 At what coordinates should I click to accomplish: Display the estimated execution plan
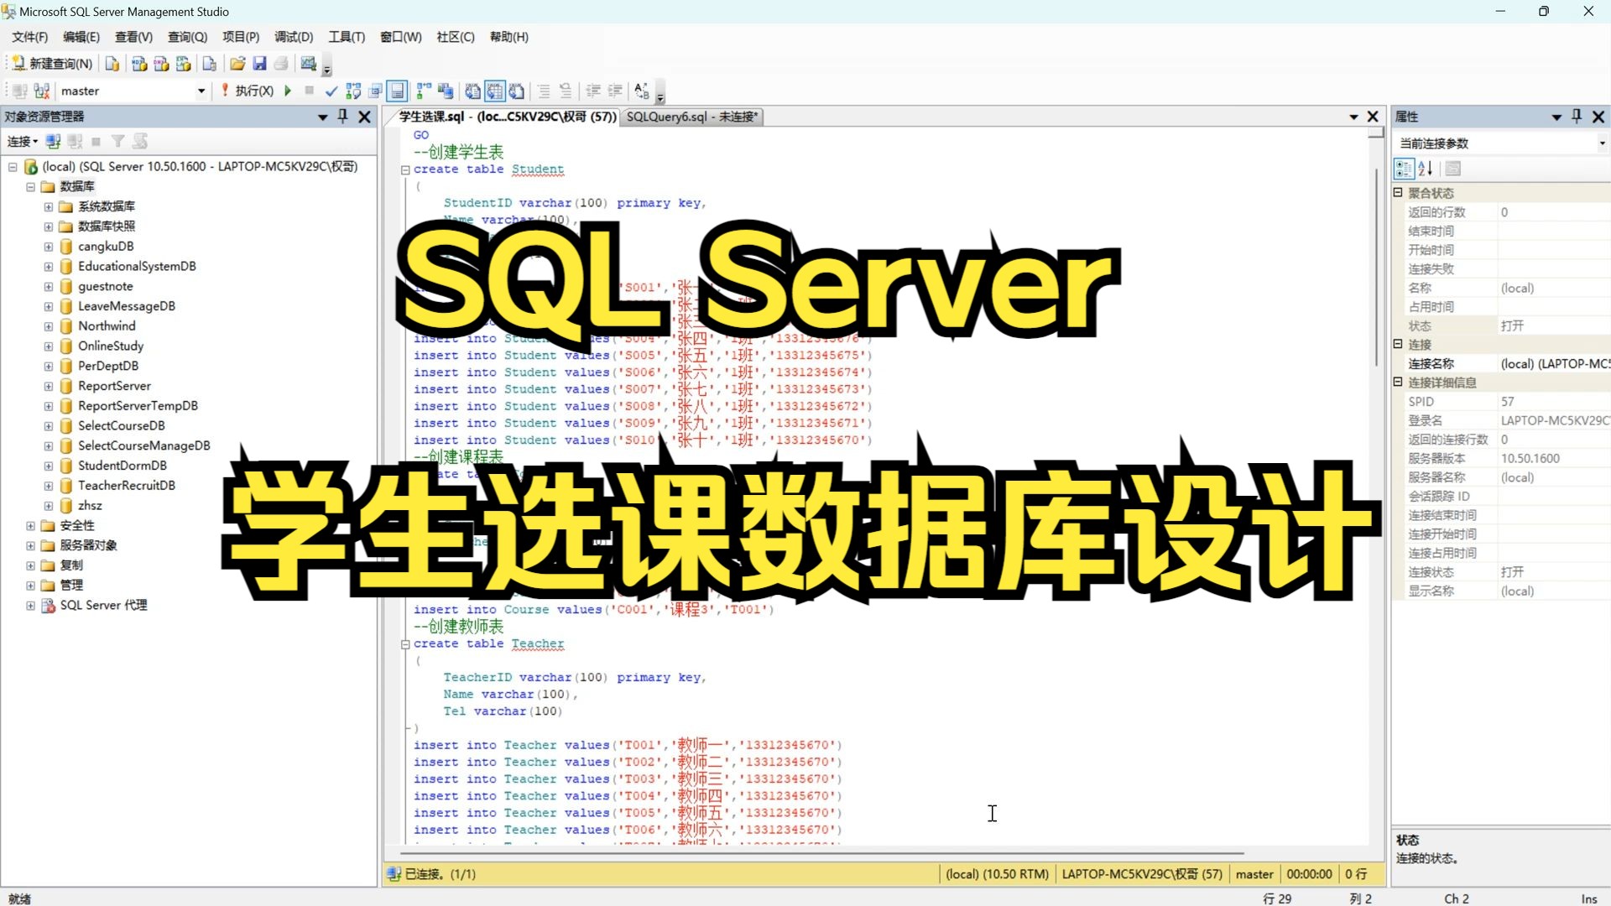click(x=353, y=91)
